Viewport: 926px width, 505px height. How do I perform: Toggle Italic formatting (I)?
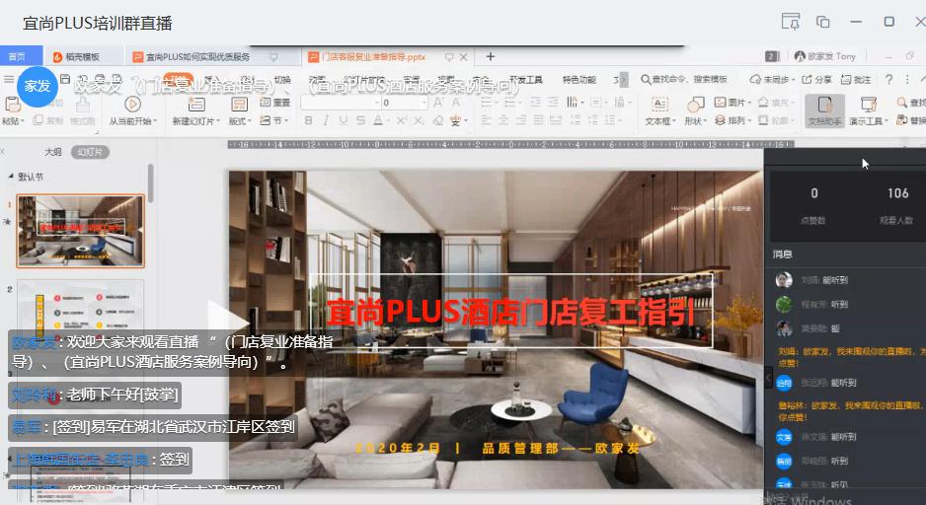pyautogui.click(x=326, y=120)
